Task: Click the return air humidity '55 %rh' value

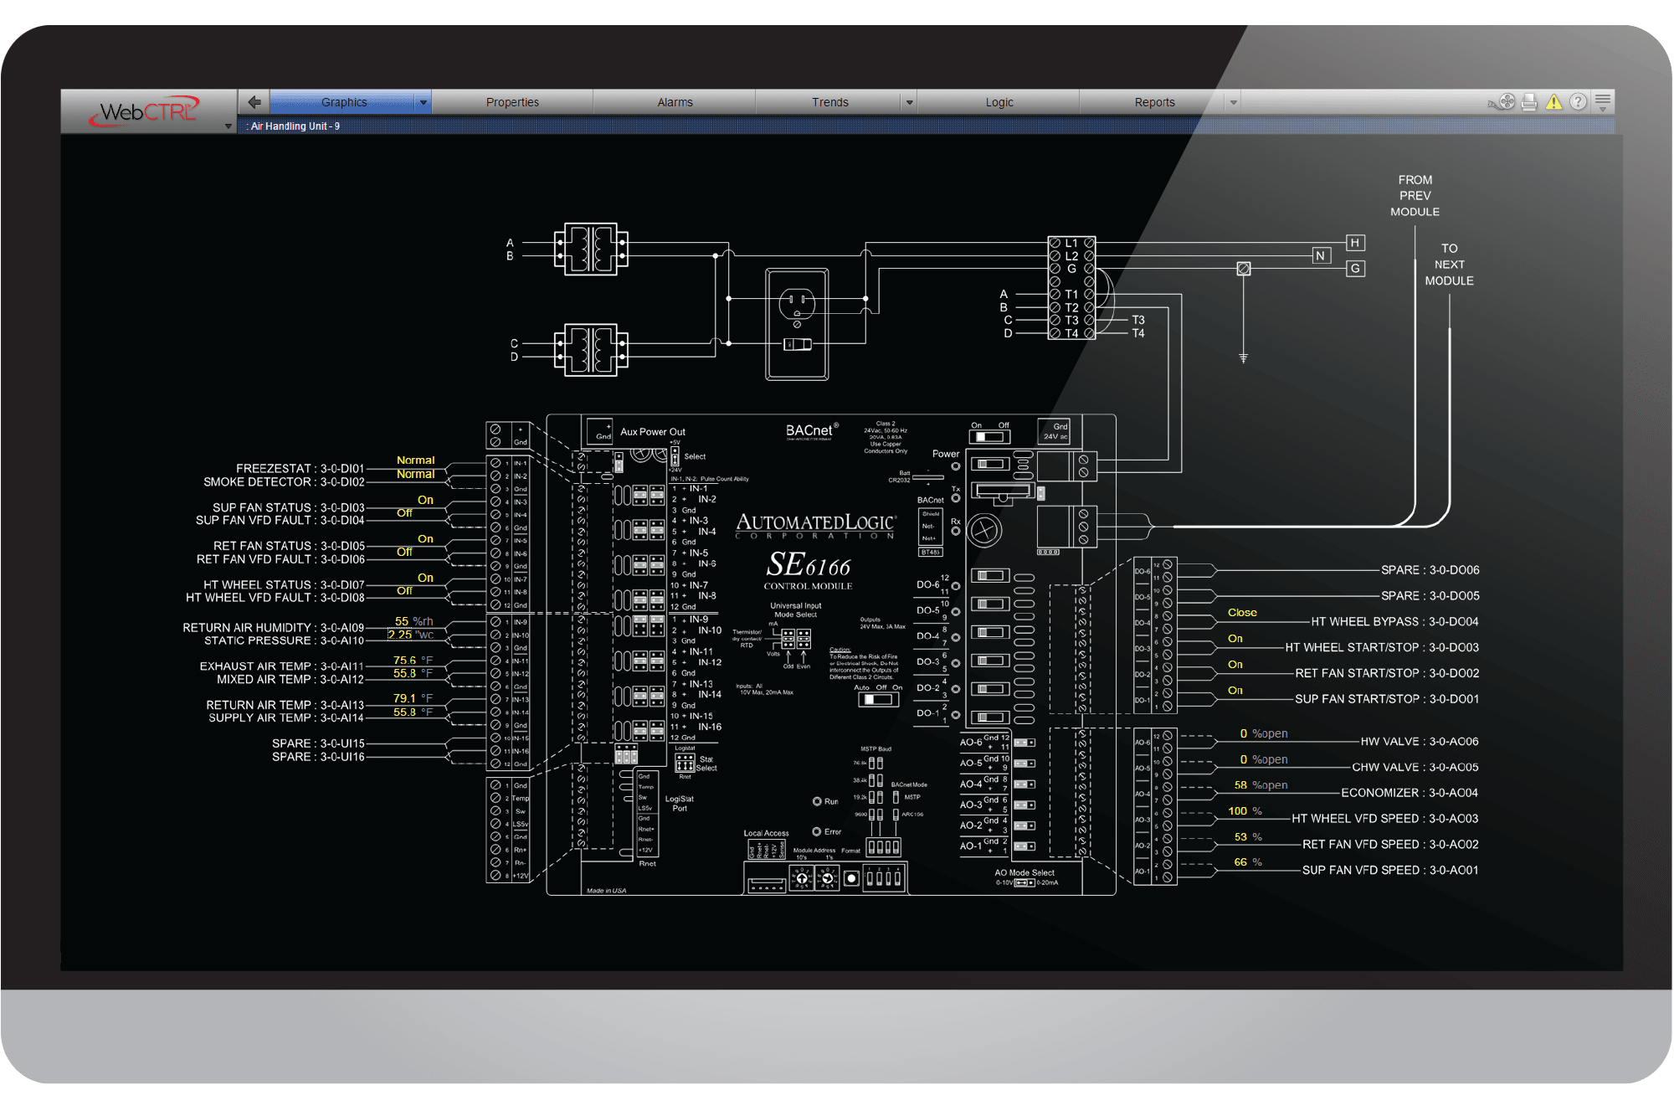Action: point(413,621)
